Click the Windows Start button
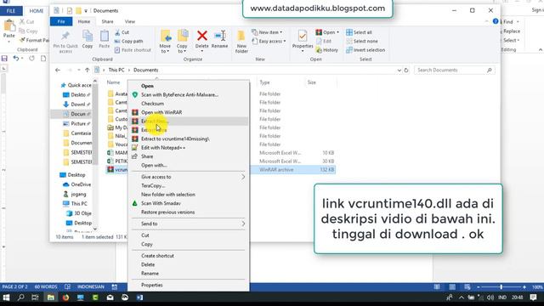This screenshot has width=544, height=306. click(x=6, y=297)
